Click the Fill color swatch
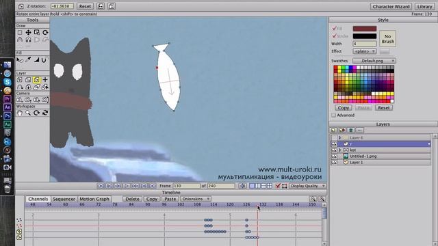Image resolution: width=438 pixels, height=246 pixels. 365,29
